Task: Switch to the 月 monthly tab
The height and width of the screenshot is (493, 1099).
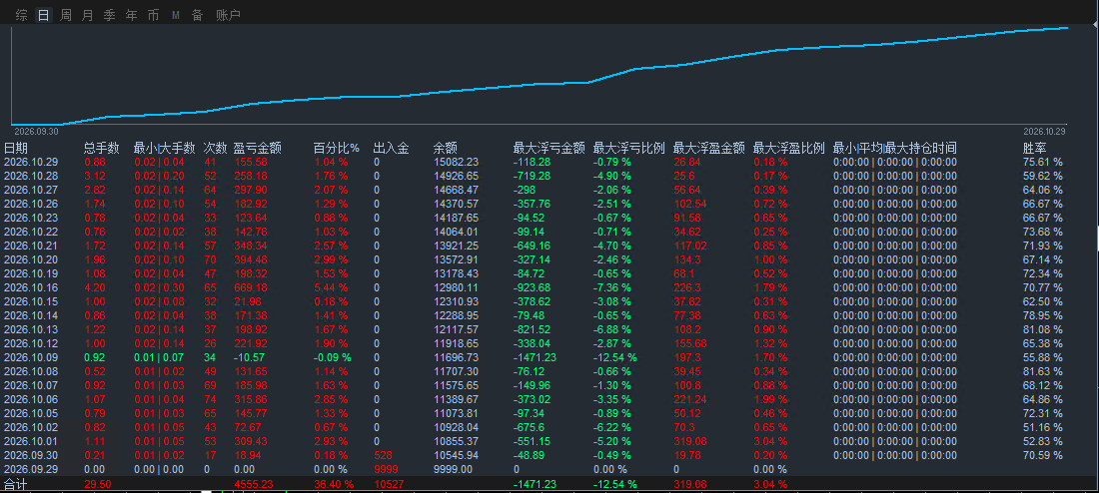Action: pyautogui.click(x=87, y=15)
